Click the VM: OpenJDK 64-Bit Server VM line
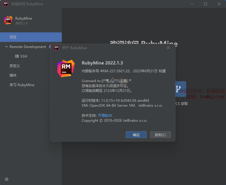226x185 pixels. point(122,106)
